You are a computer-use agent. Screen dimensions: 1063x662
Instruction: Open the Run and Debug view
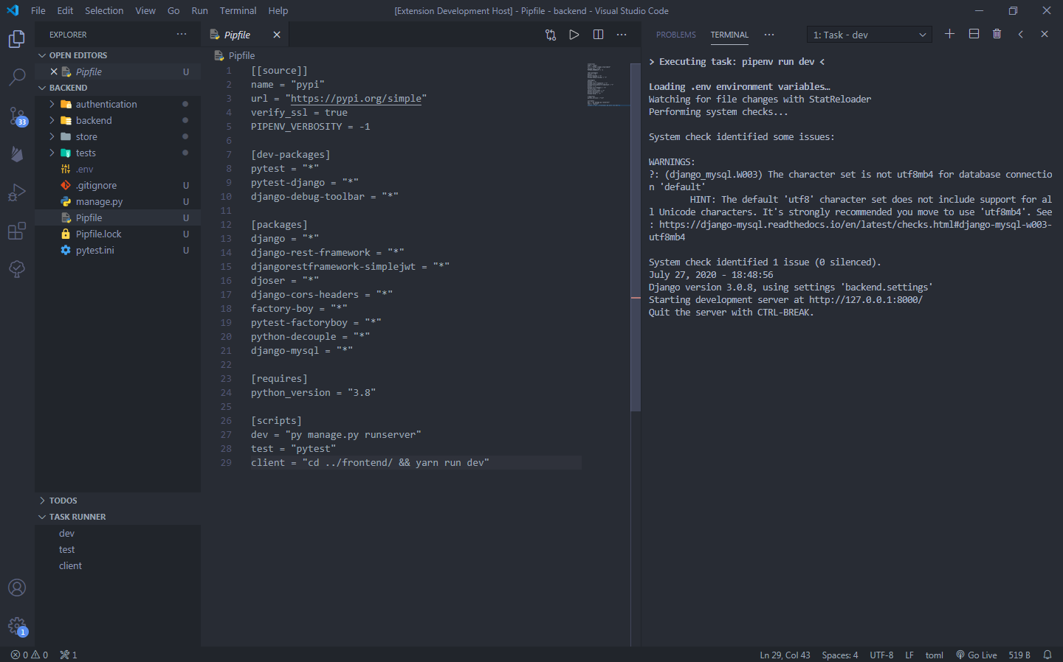[x=17, y=192]
